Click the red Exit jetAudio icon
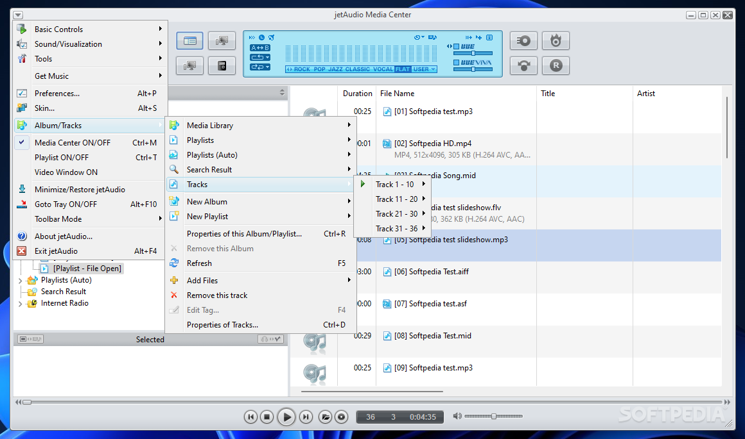Viewport: 745px width, 439px height. point(22,251)
